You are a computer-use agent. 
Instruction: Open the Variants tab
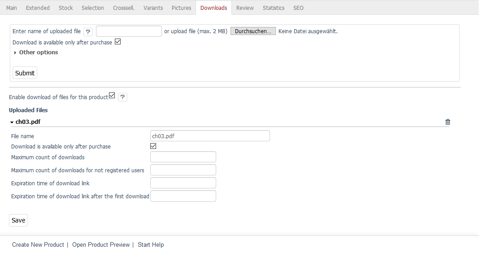(x=153, y=8)
